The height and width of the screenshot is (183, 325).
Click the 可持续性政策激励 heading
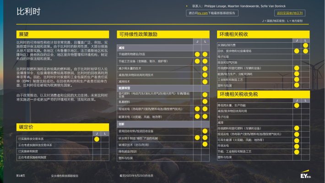(138, 34)
